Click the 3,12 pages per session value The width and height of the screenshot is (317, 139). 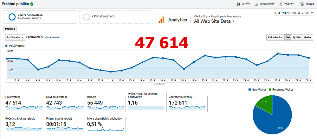tap(10, 124)
